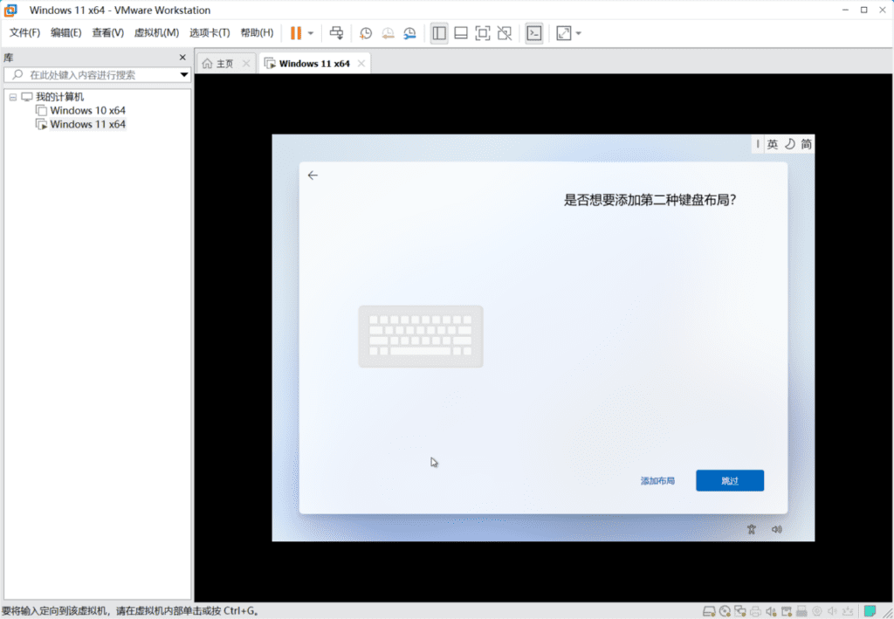Click the CD/DVD drive status icon
Image resolution: width=894 pixels, height=619 pixels.
click(725, 610)
